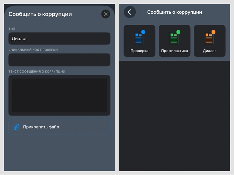This screenshot has width=234, height=175.
Task: Click the ТЕКСТ СООБЩЕНИЯ О КОРРУПЦИИ label
Action: point(37,72)
